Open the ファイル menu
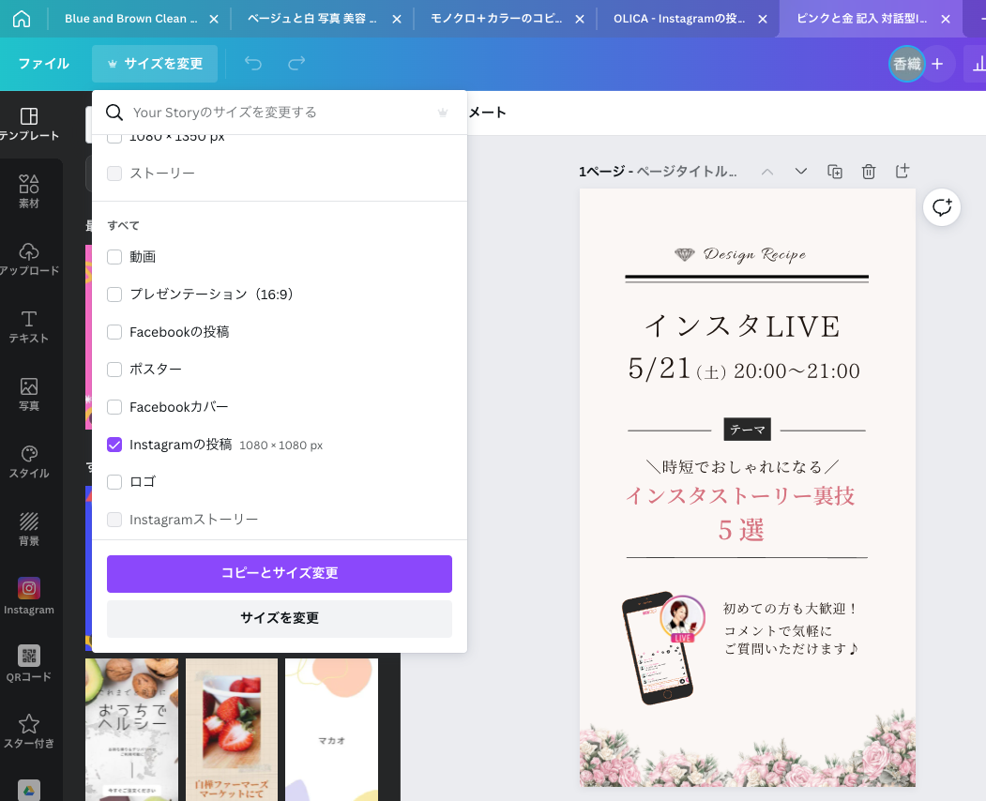The height and width of the screenshot is (801, 986). [x=42, y=64]
